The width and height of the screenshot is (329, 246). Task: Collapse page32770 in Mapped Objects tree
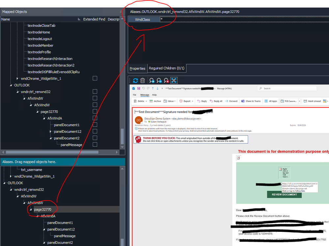[37, 112]
